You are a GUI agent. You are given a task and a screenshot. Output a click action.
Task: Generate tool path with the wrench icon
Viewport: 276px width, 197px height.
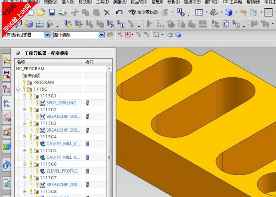tap(68, 24)
